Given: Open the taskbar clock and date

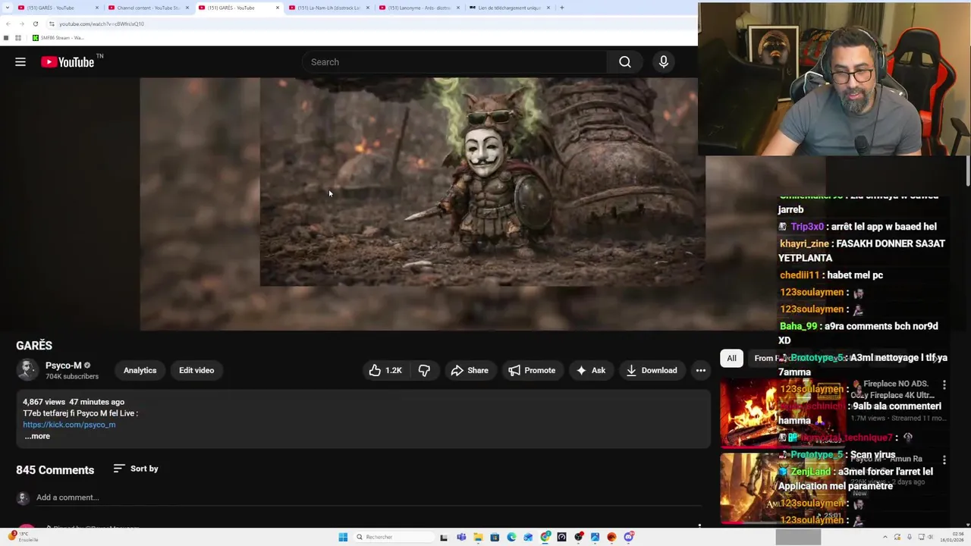Looking at the screenshot, I should coord(954,537).
